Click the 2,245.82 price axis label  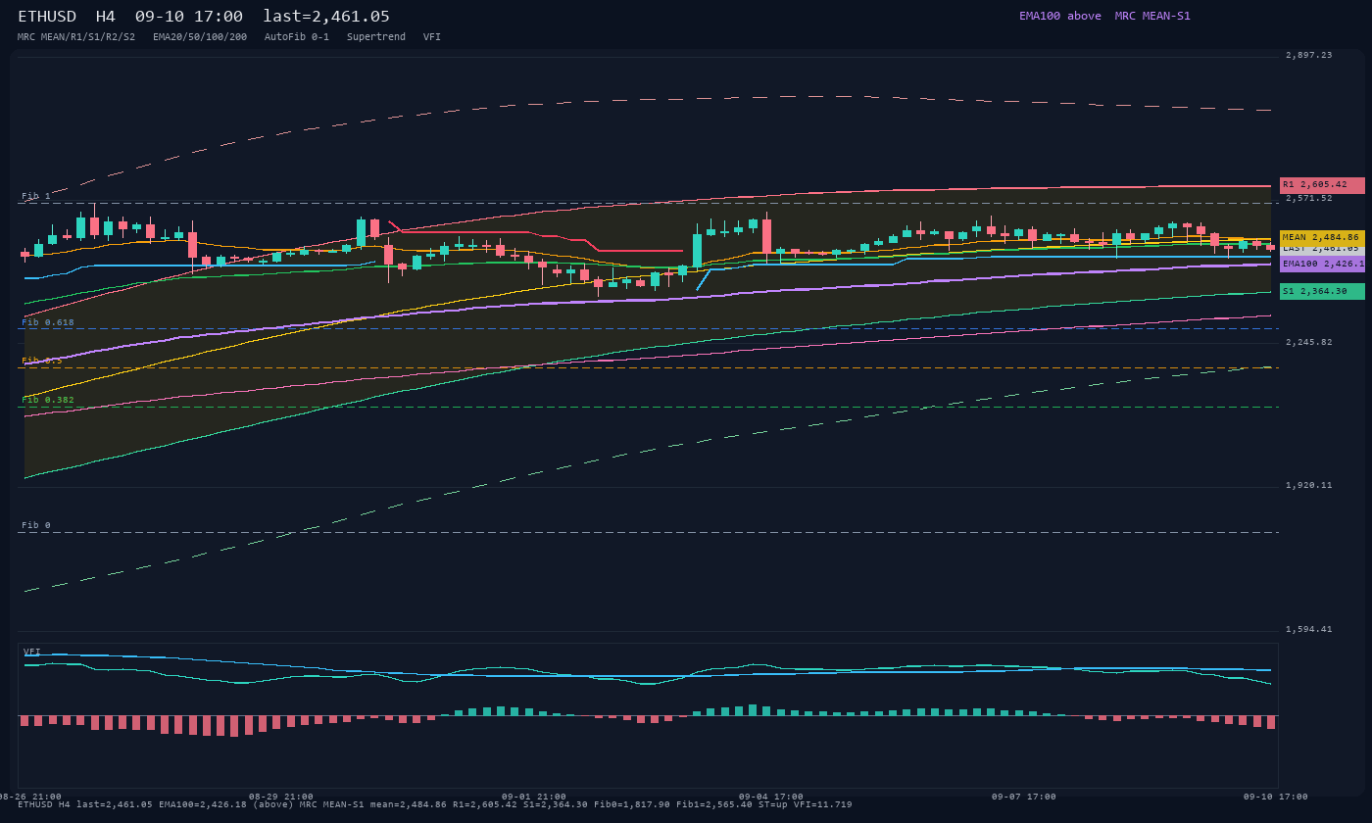1309,342
